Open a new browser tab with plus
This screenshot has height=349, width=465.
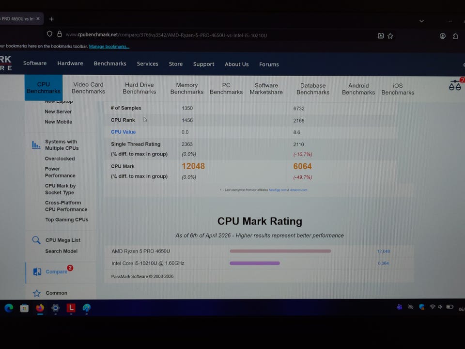point(51,19)
